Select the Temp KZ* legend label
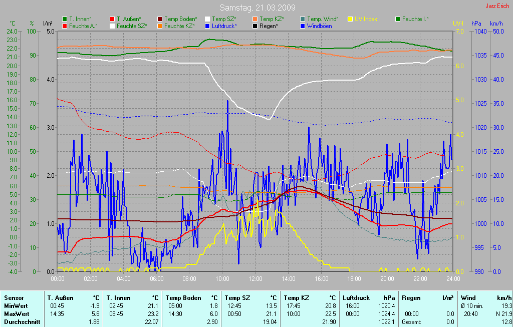The height and width of the screenshot is (327, 513). [272, 20]
